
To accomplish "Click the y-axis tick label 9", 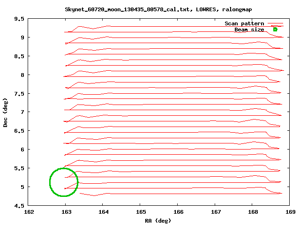I will (23, 37).
